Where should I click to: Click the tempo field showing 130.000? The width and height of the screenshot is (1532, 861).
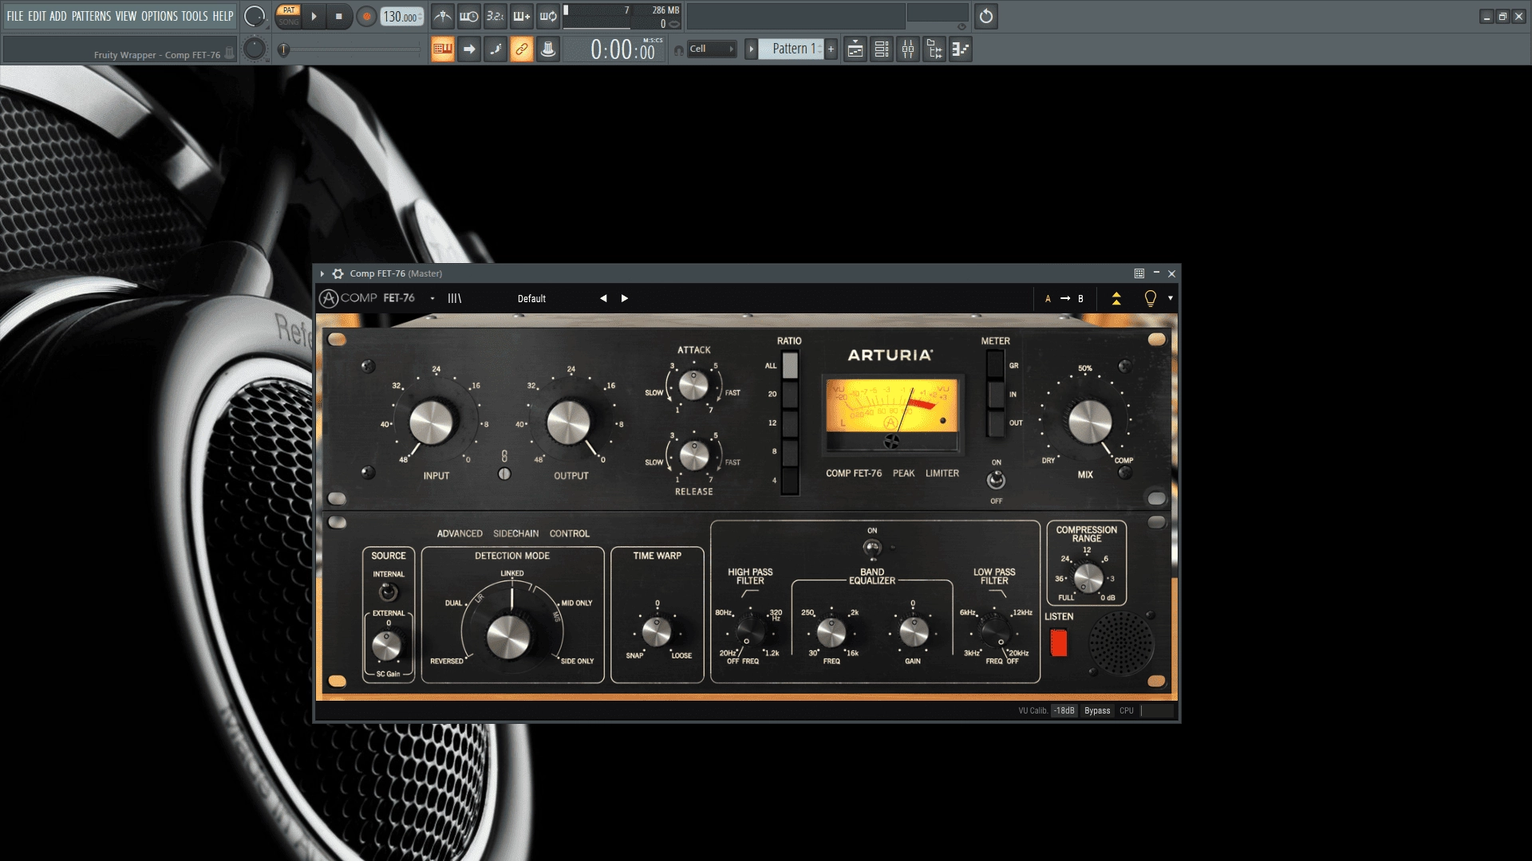click(x=401, y=17)
